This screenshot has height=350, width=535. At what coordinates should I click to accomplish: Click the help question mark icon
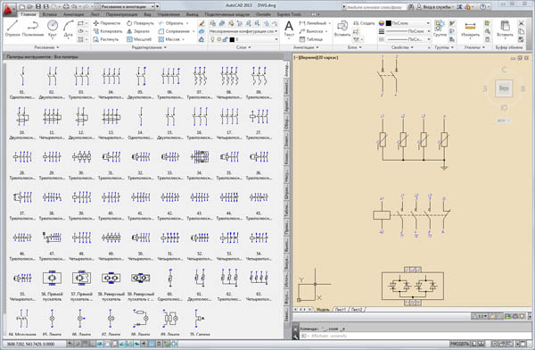[x=482, y=6]
